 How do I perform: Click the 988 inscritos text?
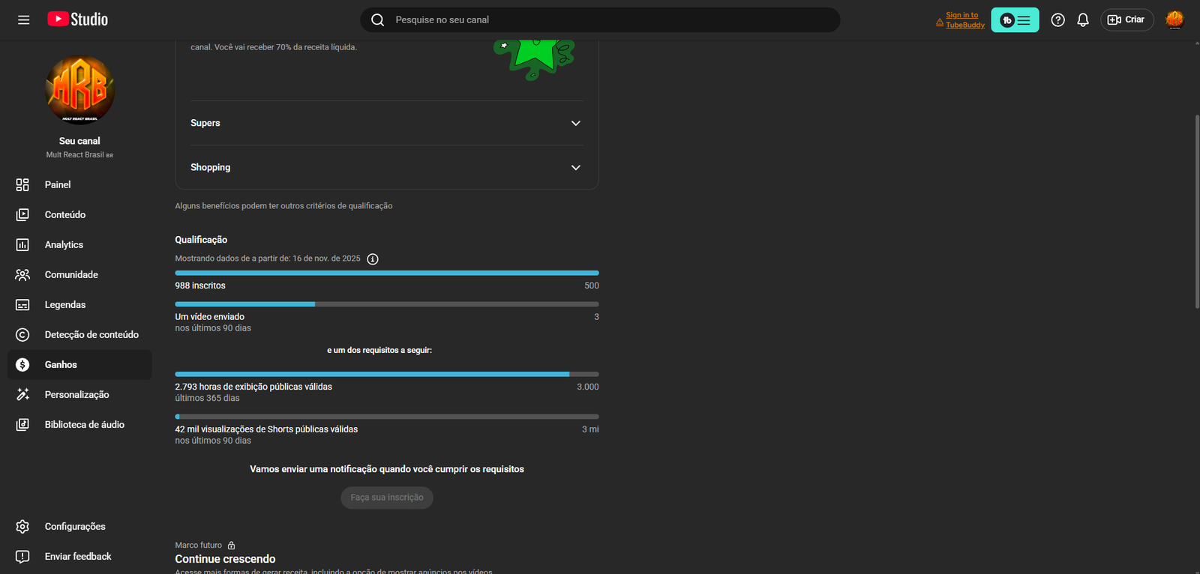coord(200,286)
